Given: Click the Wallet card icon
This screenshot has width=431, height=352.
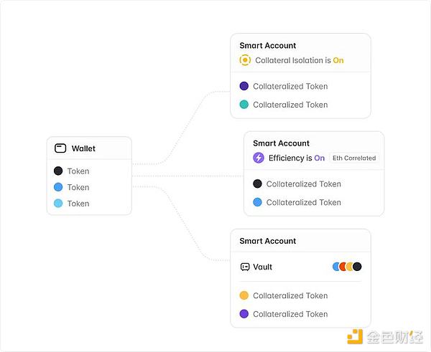Looking at the screenshot, I should point(60,148).
